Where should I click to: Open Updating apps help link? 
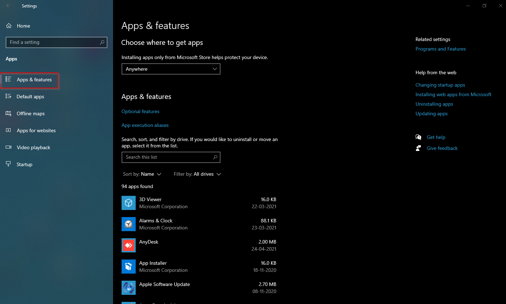[x=431, y=113]
